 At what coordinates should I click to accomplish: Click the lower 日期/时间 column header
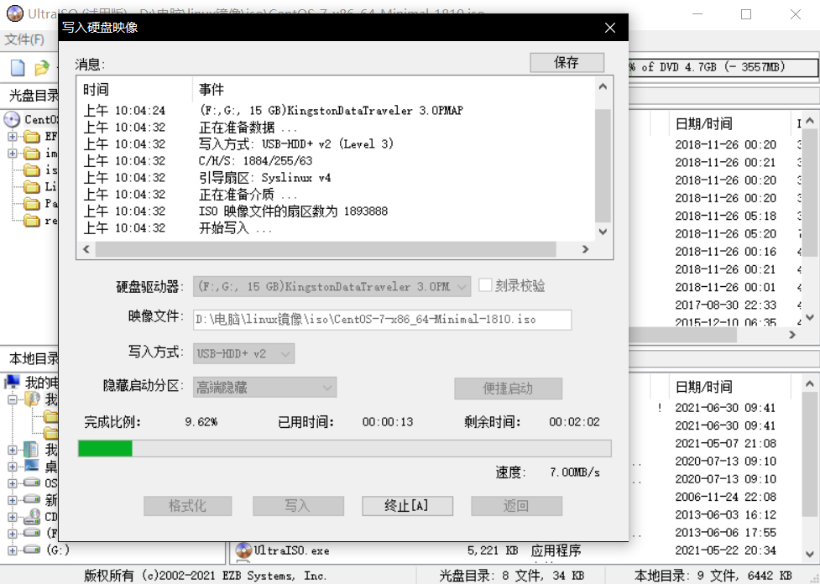[x=729, y=387]
